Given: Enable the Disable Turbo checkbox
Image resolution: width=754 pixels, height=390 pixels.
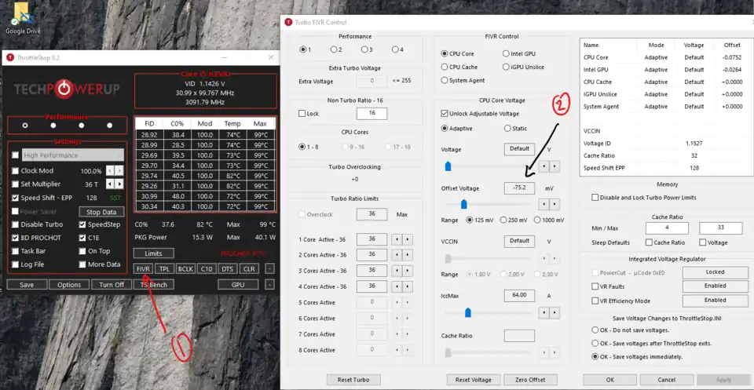Looking at the screenshot, I should [16, 225].
